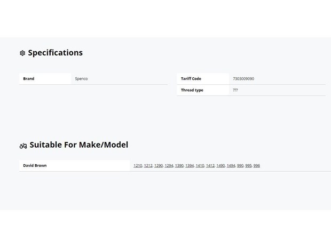Follow the 1290 model link
The width and height of the screenshot is (331, 248).
[x=159, y=165]
